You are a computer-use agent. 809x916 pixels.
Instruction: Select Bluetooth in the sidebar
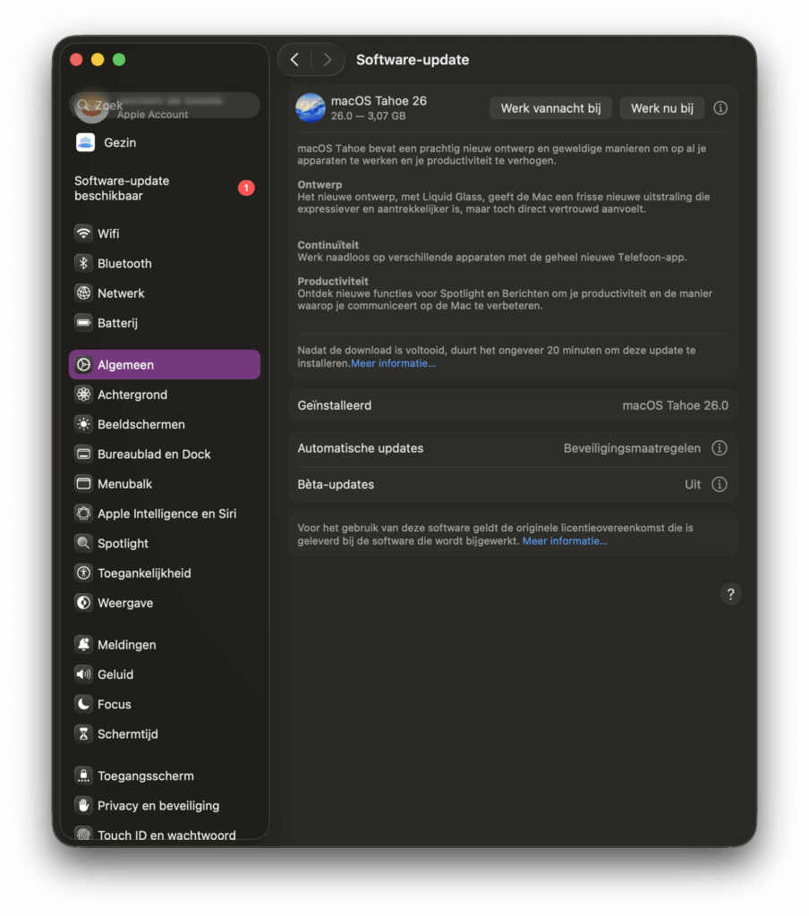click(165, 263)
